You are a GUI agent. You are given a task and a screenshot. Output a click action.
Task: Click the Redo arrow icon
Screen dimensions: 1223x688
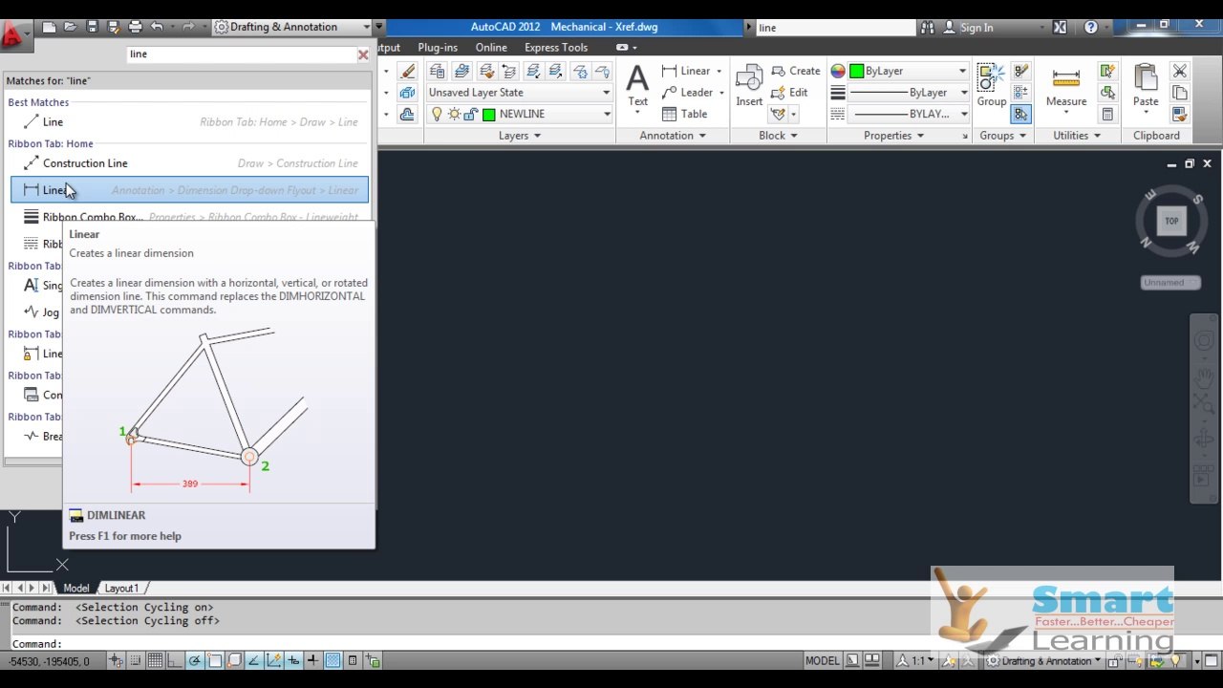point(188,27)
